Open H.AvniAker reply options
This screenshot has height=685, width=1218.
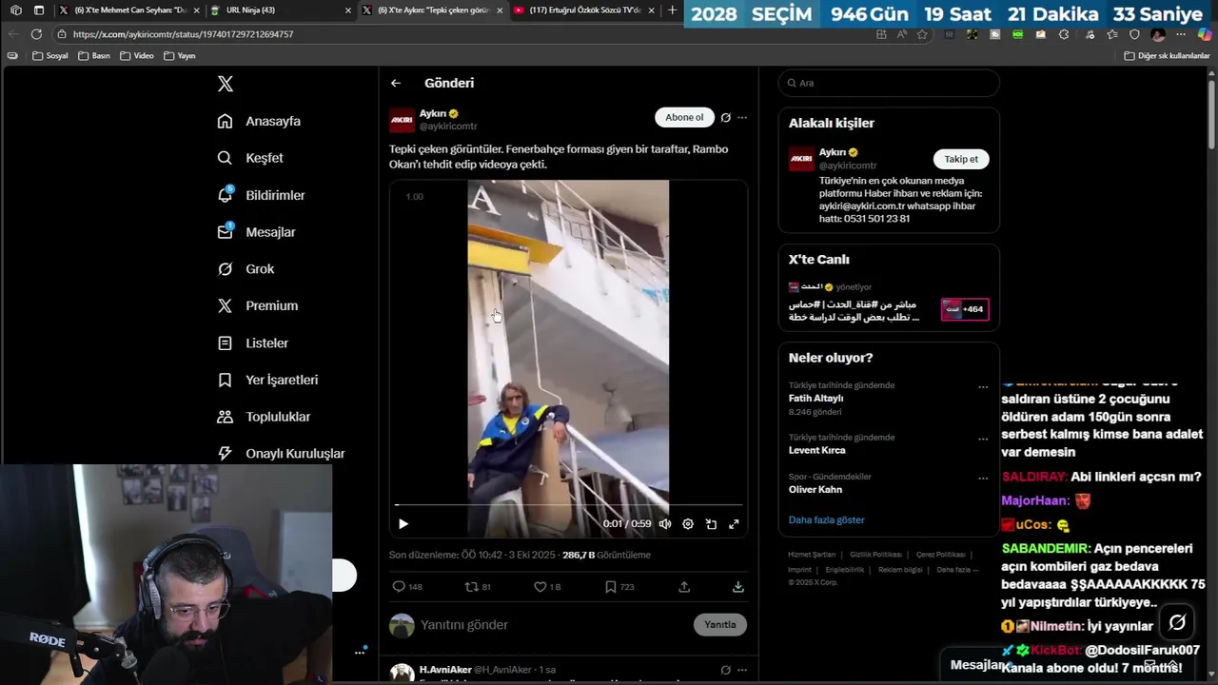pyautogui.click(x=742, y=670)
